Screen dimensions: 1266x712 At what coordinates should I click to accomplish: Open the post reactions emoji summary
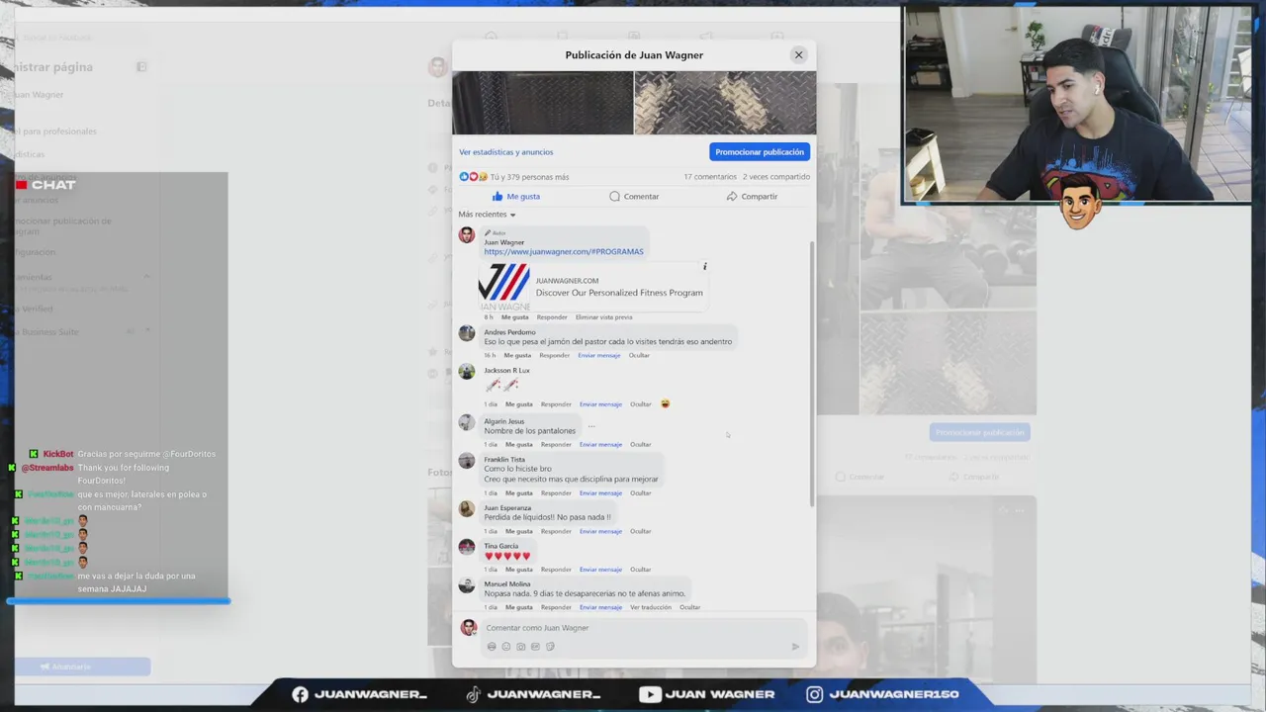coord(473,177)
